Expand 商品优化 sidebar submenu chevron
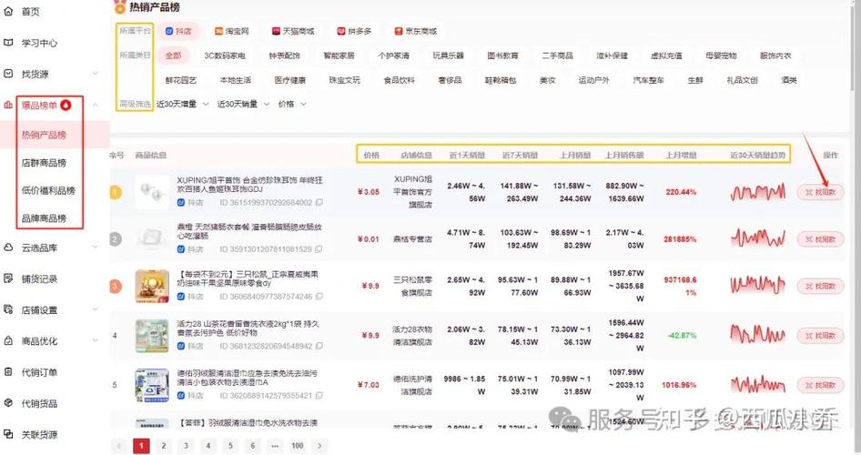 pyautogui.click(x=95, y=341)
